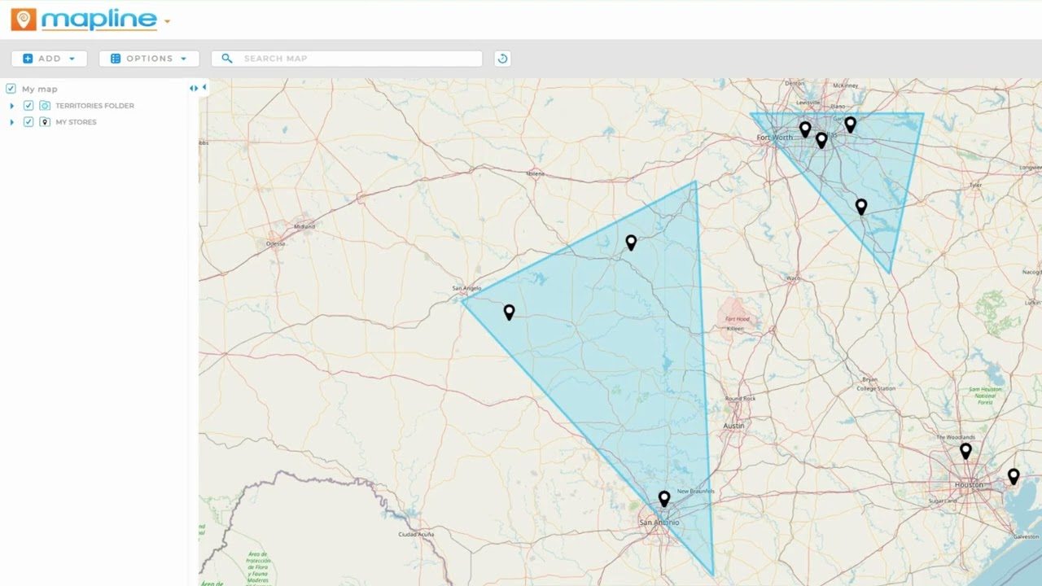Screen dimensions: 1042x586
Task: Open the ADD menu
Action: click(49, 59)
